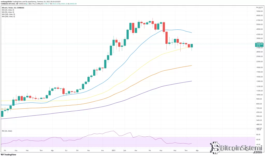Click the blue MA 20 line end
This screenshot has height=157, width=265.
coord(192,32)
